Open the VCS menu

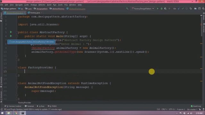[x=66, y=5]
